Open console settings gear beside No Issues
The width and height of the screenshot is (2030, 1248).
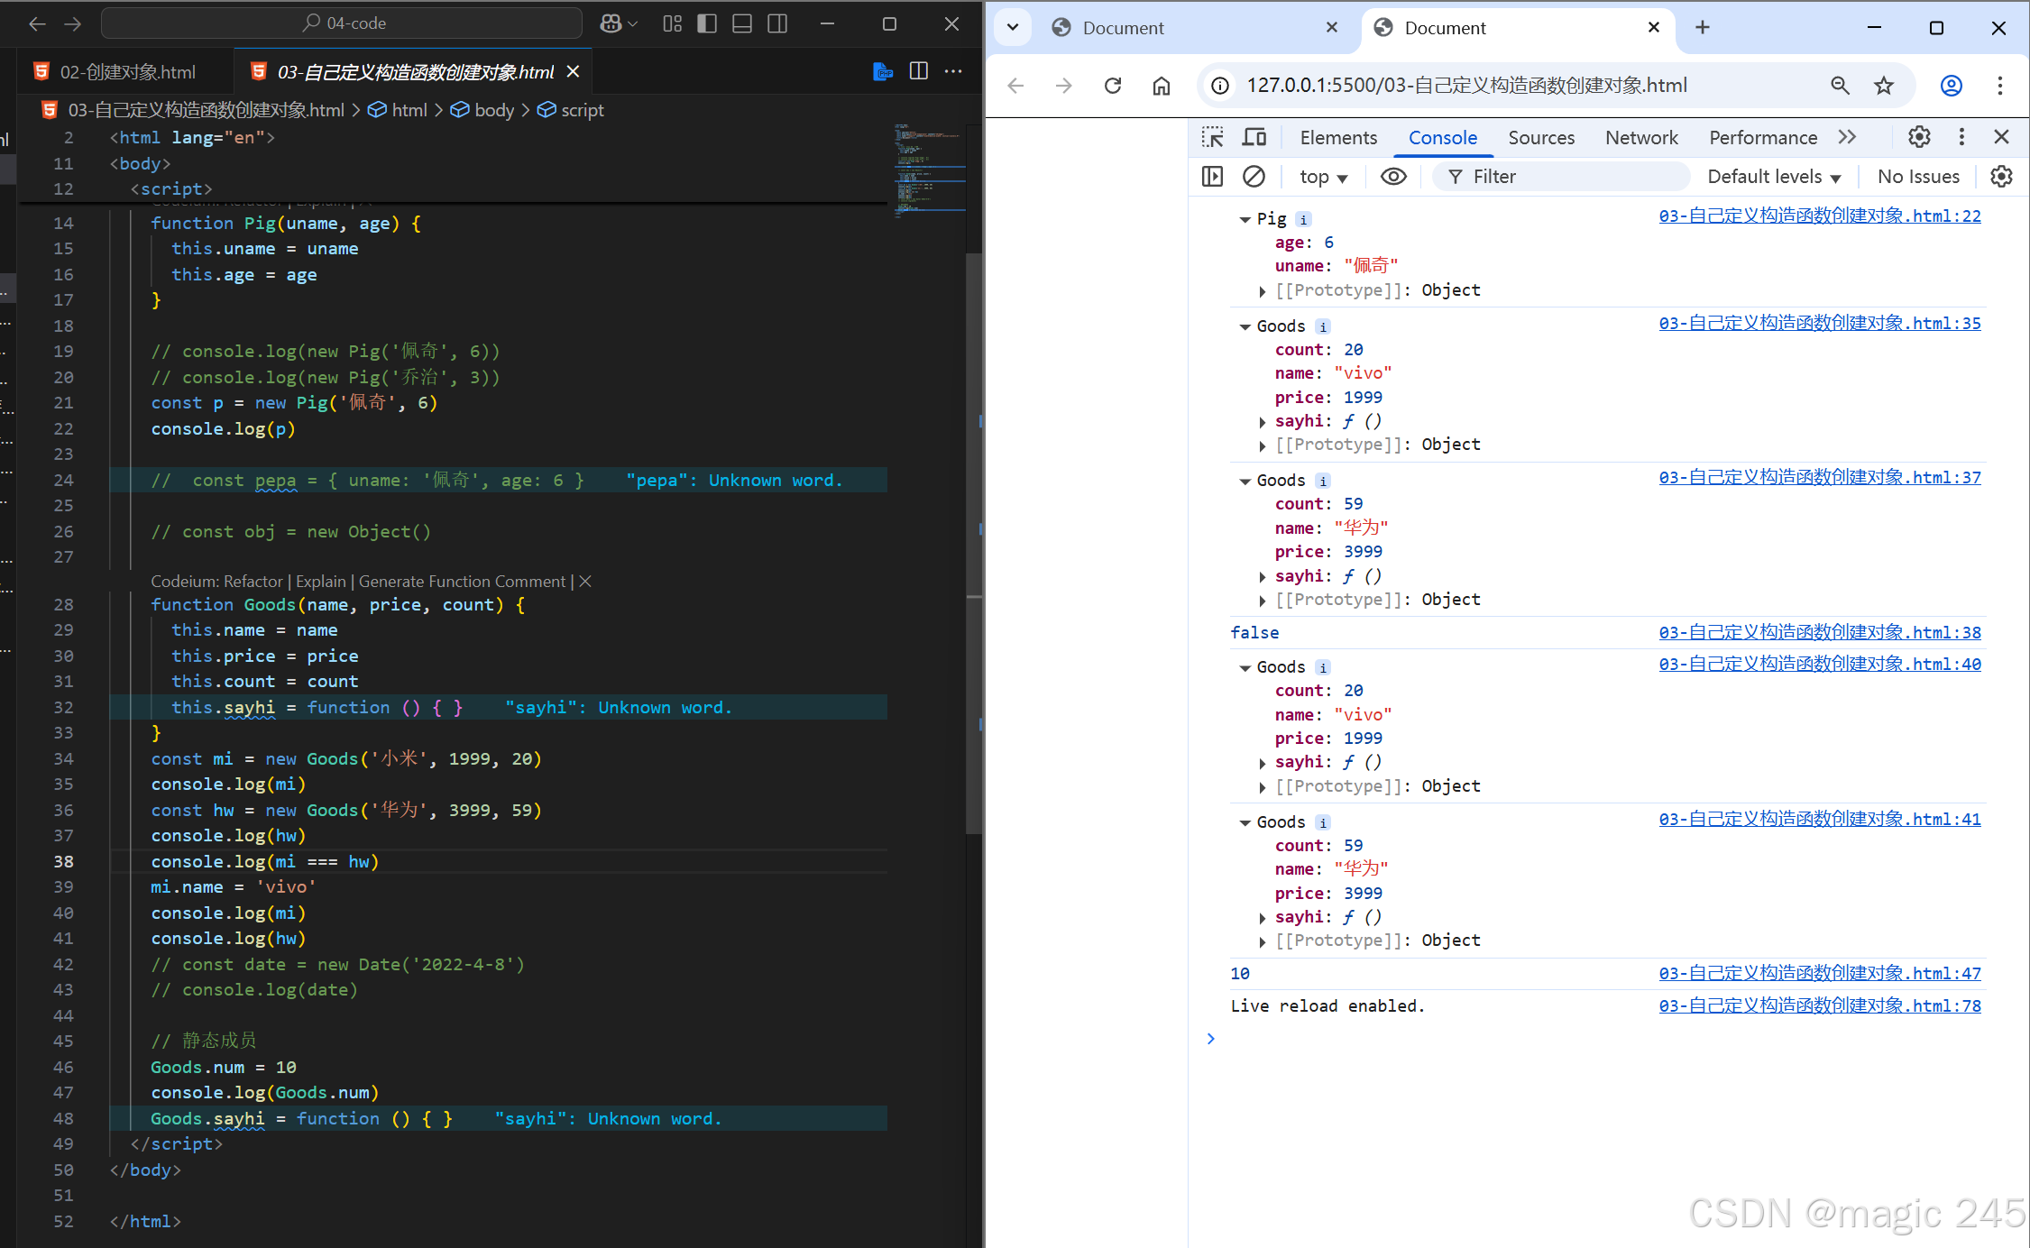point(2001,177)
